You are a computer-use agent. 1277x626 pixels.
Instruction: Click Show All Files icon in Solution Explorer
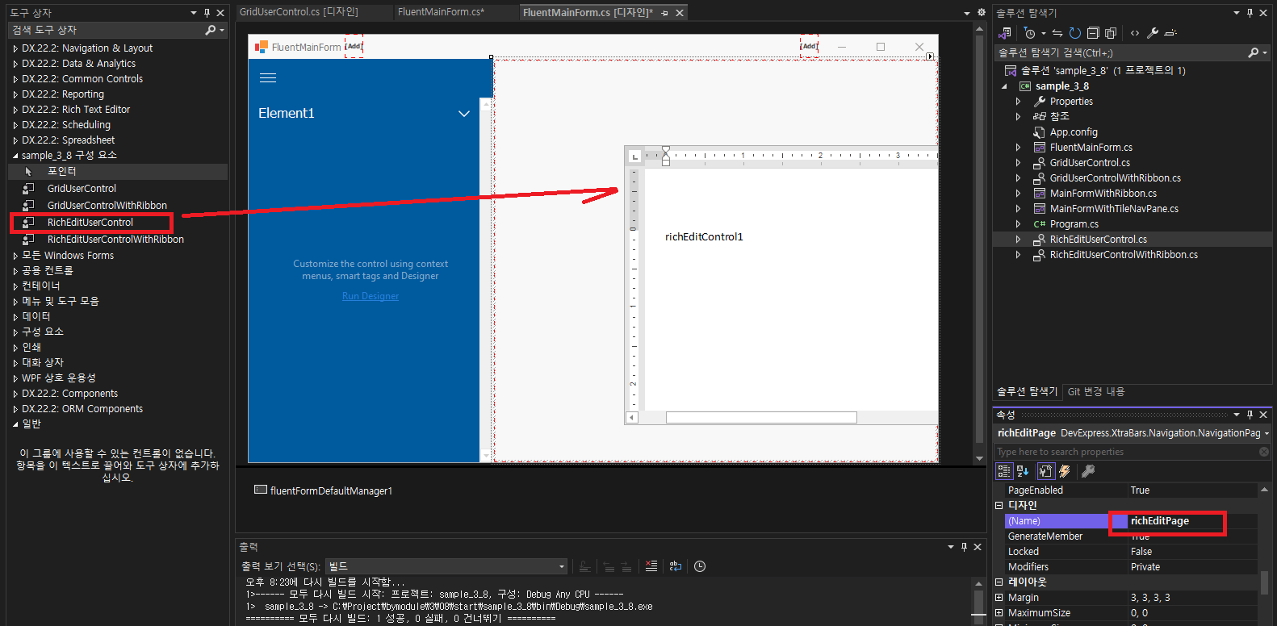coord(1111,33)
